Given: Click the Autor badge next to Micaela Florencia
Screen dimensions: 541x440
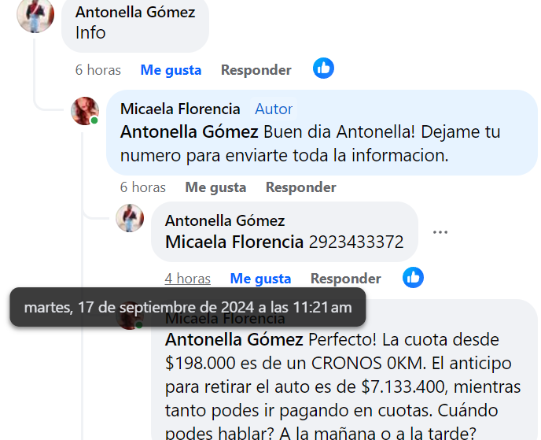Looking at the screenshot, I should pos(274,109).
